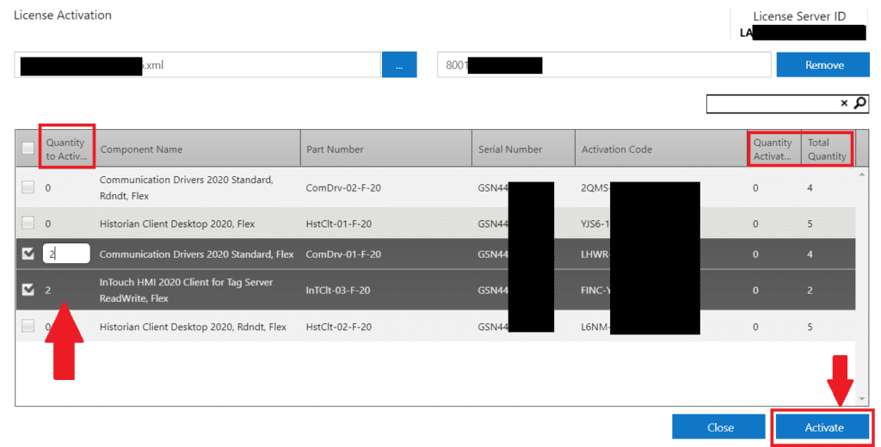This screenshot has height=447, width=881.
Task: Edit the quantity box showing 2 for ComDrv-01-F-20
Action: click(66, 254)
